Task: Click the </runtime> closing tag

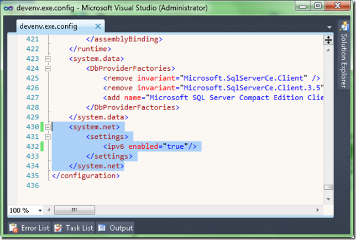Action: 90,49
